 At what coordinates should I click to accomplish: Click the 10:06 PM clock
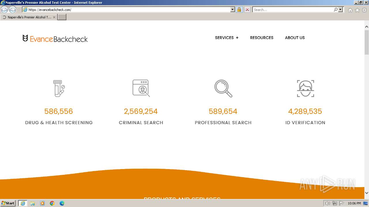354,203
